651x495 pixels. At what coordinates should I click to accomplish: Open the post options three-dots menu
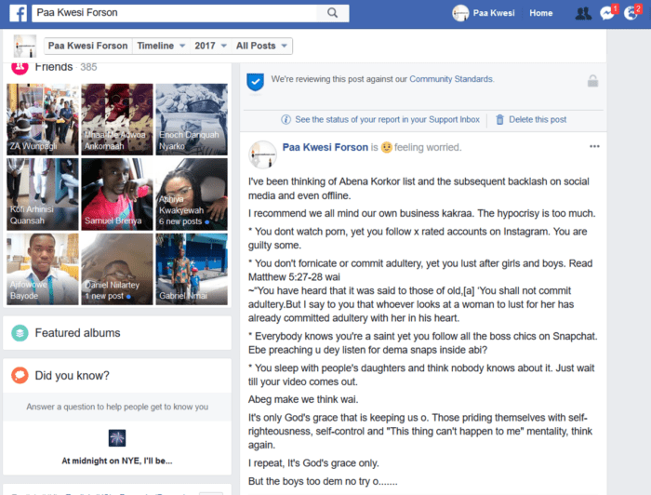pos(594,146)
